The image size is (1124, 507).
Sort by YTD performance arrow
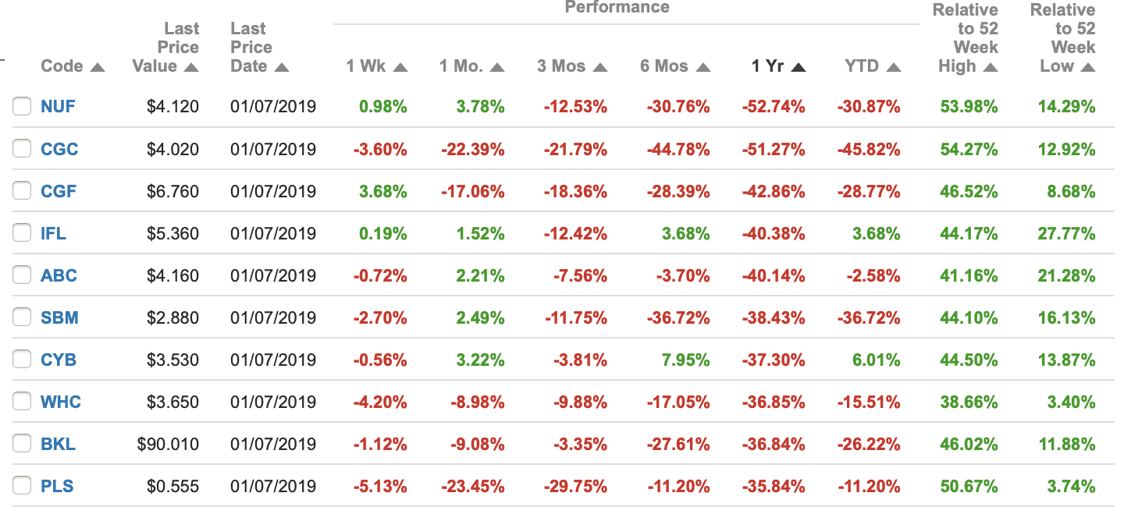pos(894,68)
